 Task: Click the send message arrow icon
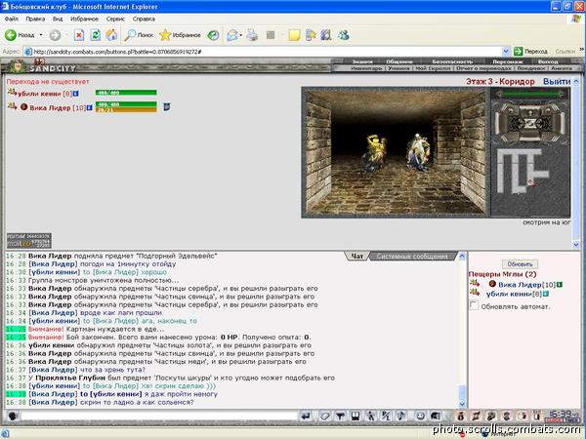(306, 416)
